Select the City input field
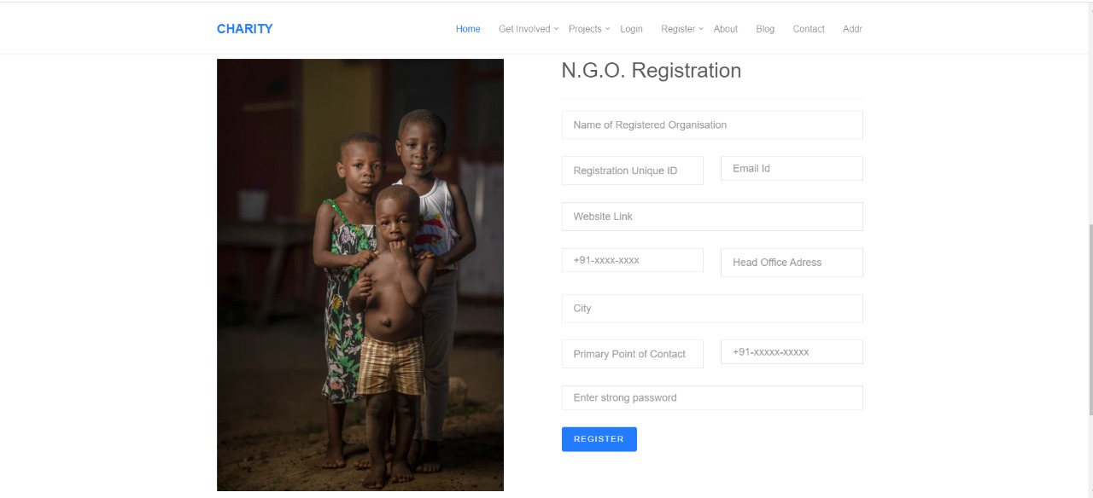Screen dimensions: 1093x498 tap(712, 309)
